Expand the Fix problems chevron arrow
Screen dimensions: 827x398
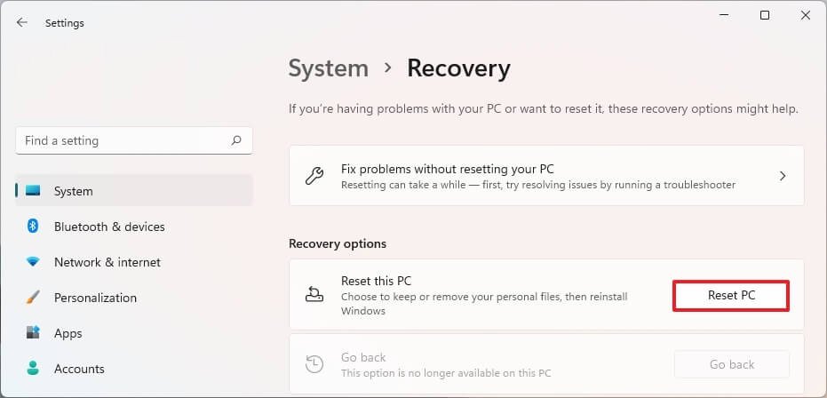783,176
